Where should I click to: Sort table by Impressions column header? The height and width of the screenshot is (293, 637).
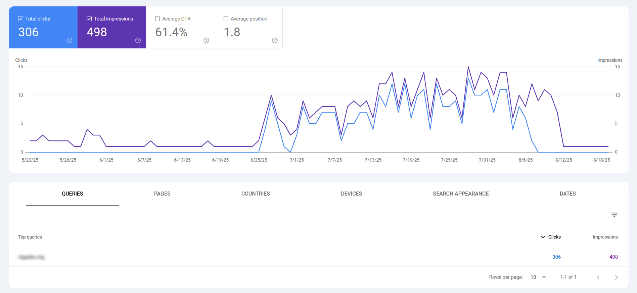[x=605, y=237]
